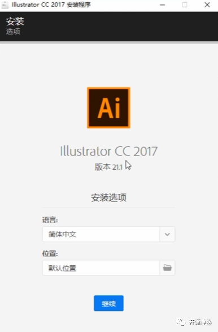The height and width of the screenshot is (332, 218).
Task: Click the 选项 subtitle in the header
Action: tap(13, 32)
